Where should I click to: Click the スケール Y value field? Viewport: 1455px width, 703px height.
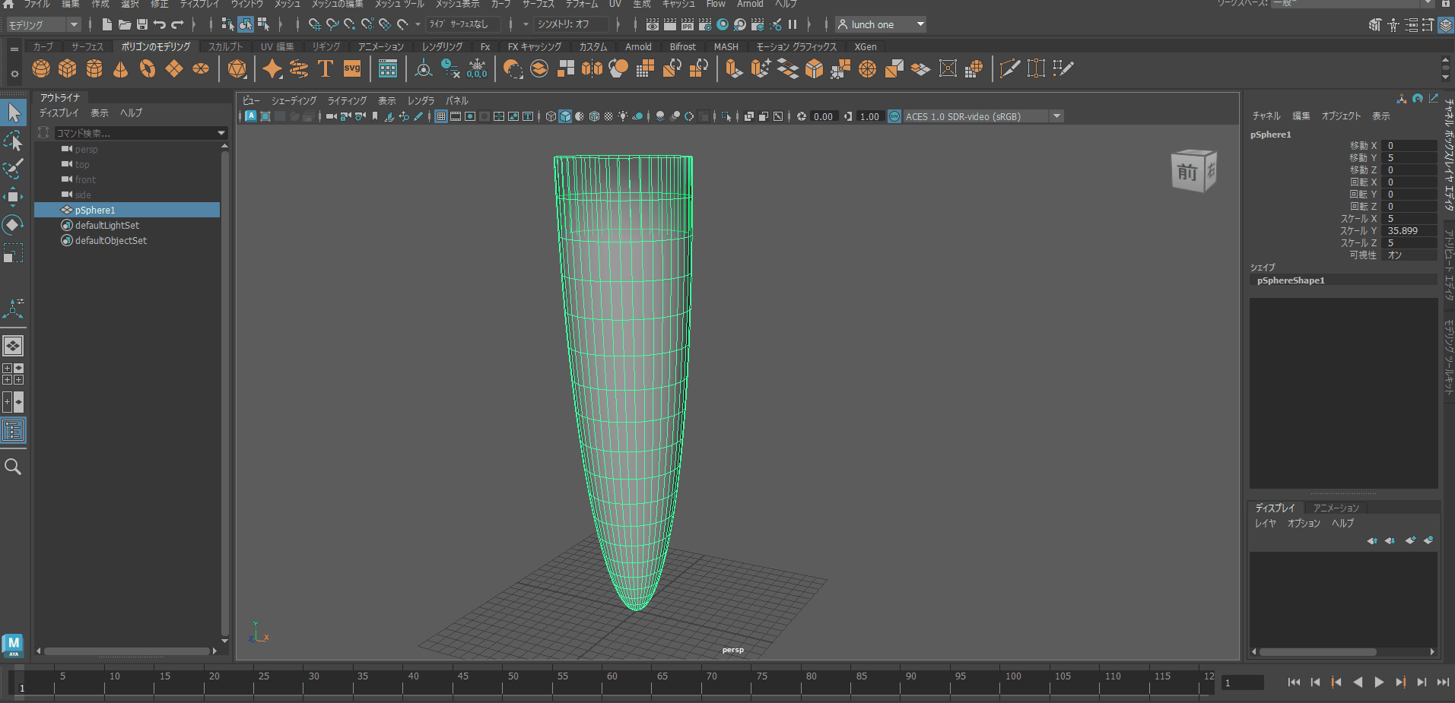[x=1409, y=230]
